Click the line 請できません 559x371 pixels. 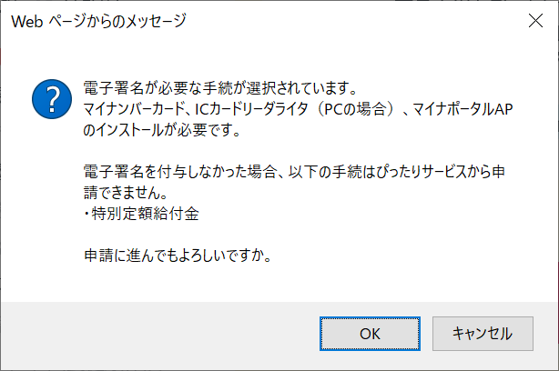(126, 193)
